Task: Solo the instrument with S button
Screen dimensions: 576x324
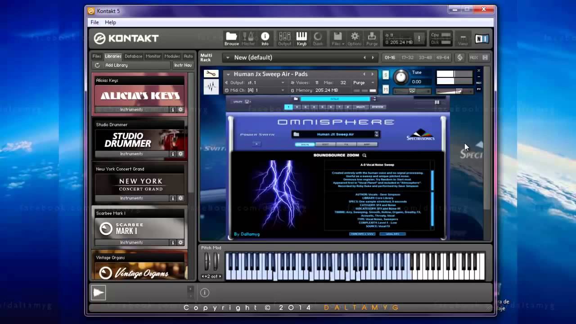Action: click(386, 75)
